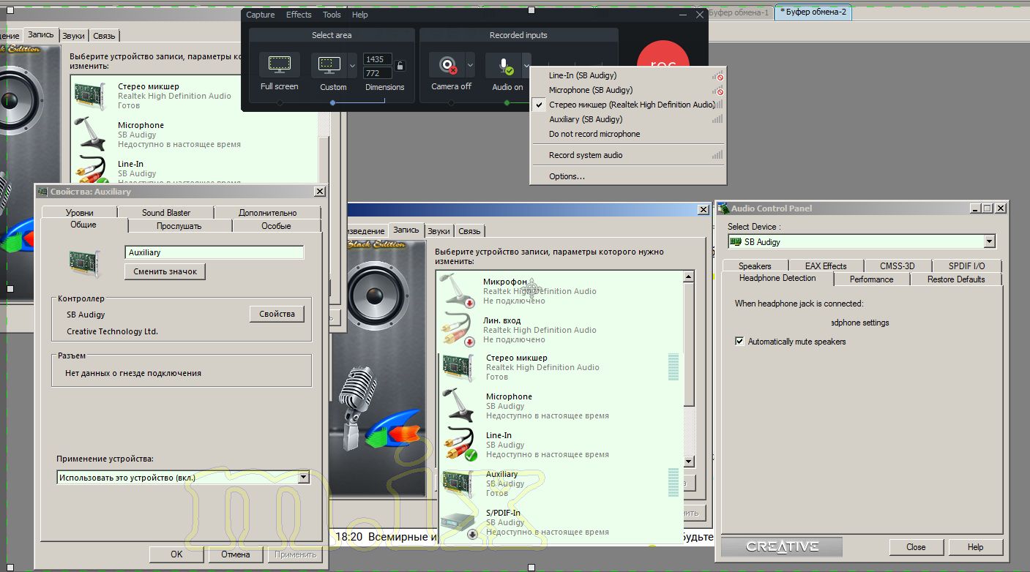
Task: Switch to the EAX Effects tab
Action: click(825, 266)
